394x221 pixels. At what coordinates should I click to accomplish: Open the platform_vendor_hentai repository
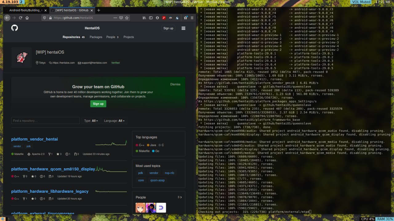[x=34, y=139]
